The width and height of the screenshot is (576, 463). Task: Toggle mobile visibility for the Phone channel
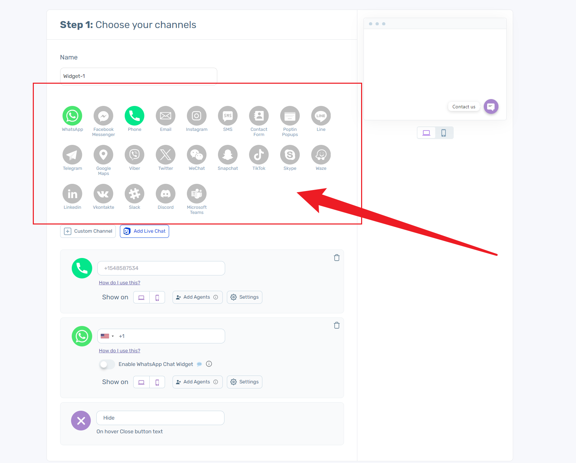[x=157, y=297]
